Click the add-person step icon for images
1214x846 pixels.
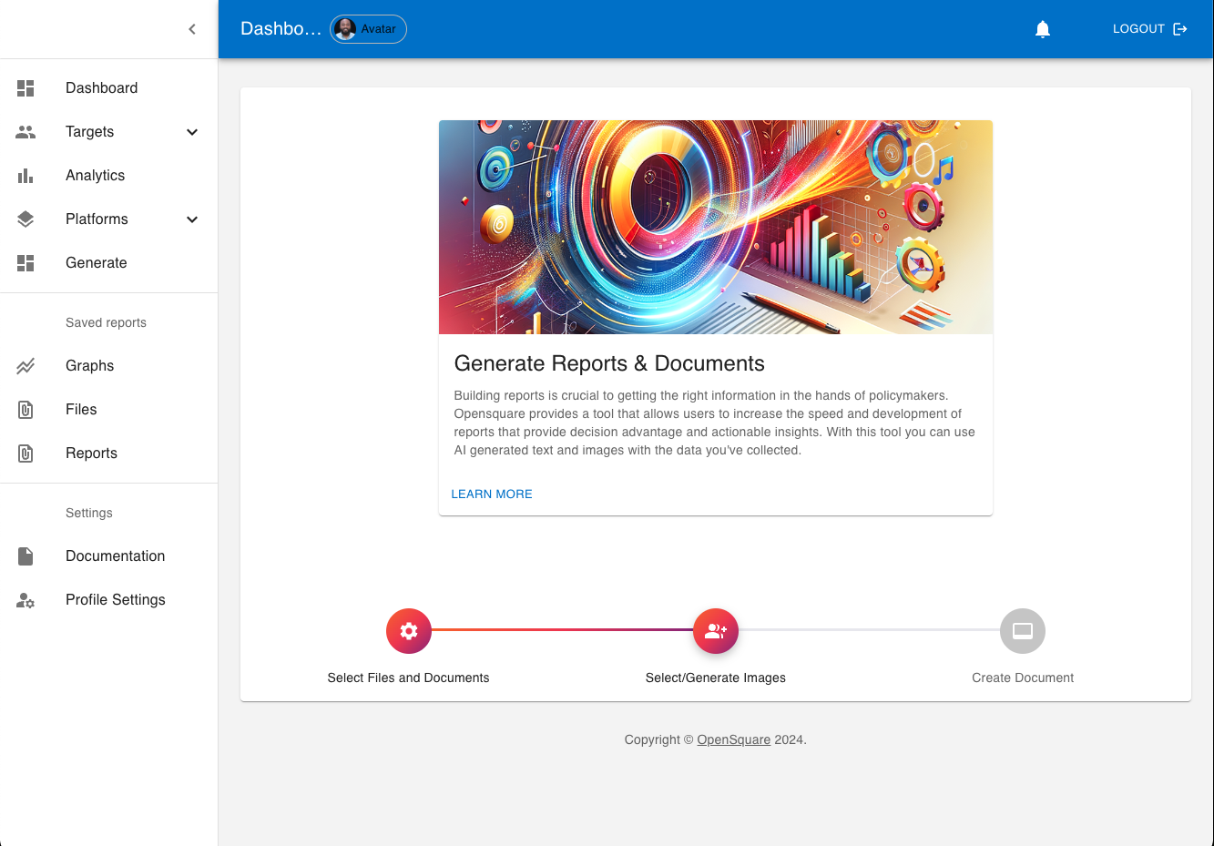pos(716,631)
